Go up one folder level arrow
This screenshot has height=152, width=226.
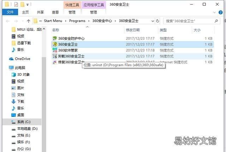[x=28, y=21]
